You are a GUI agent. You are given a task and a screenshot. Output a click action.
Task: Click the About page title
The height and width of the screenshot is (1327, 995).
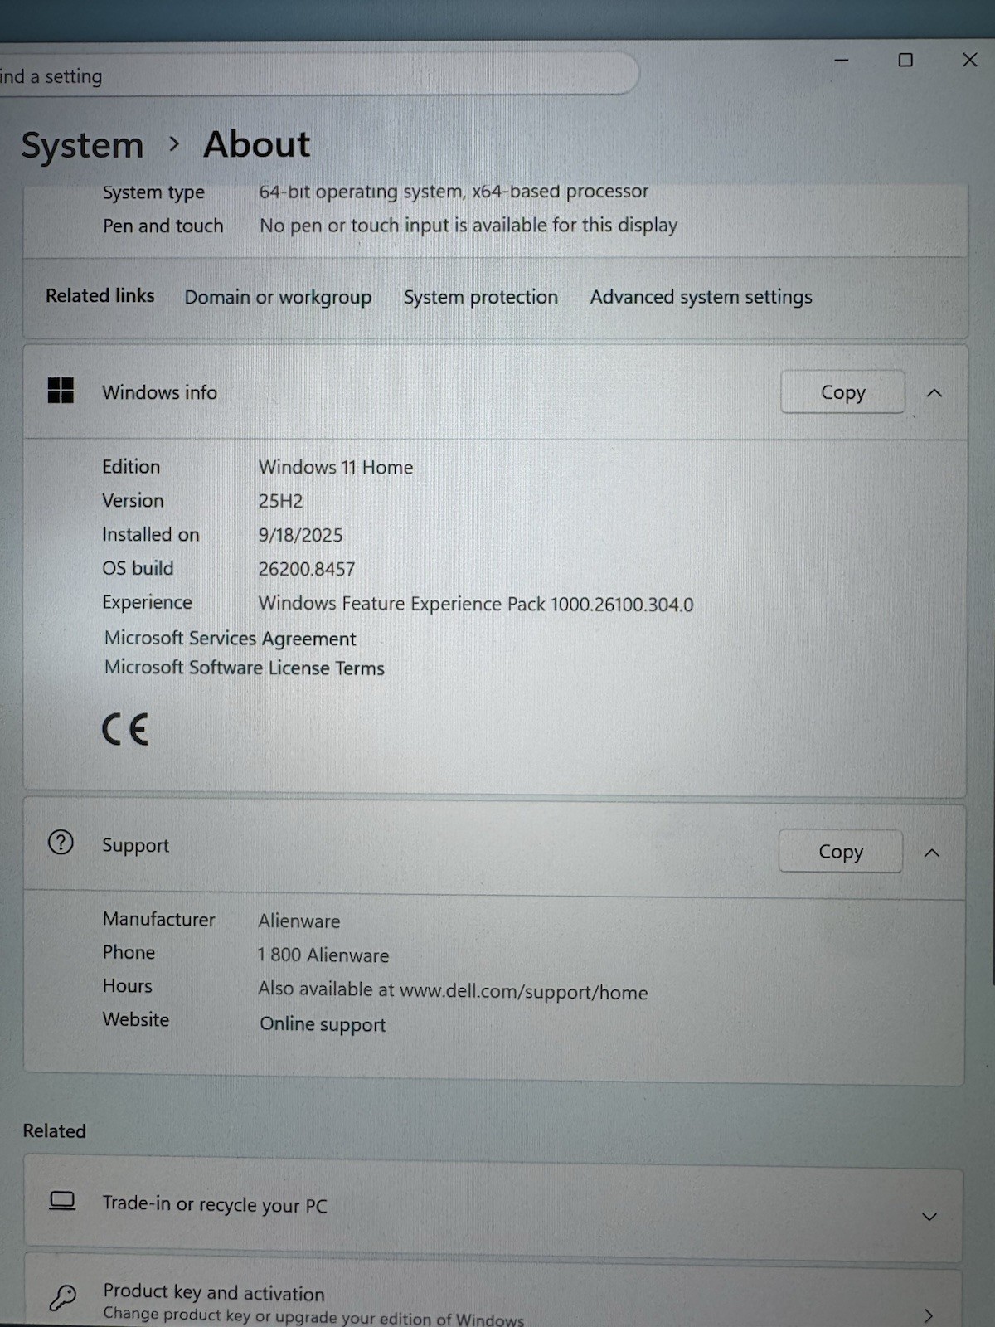[257, 144]
